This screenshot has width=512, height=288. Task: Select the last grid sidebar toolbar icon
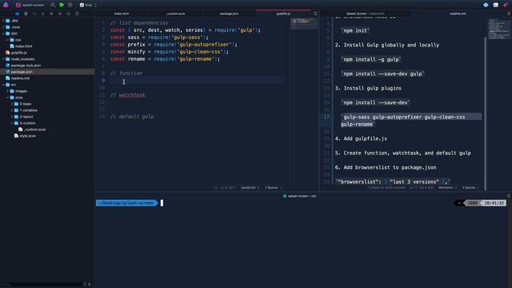(x=77, y=14)
